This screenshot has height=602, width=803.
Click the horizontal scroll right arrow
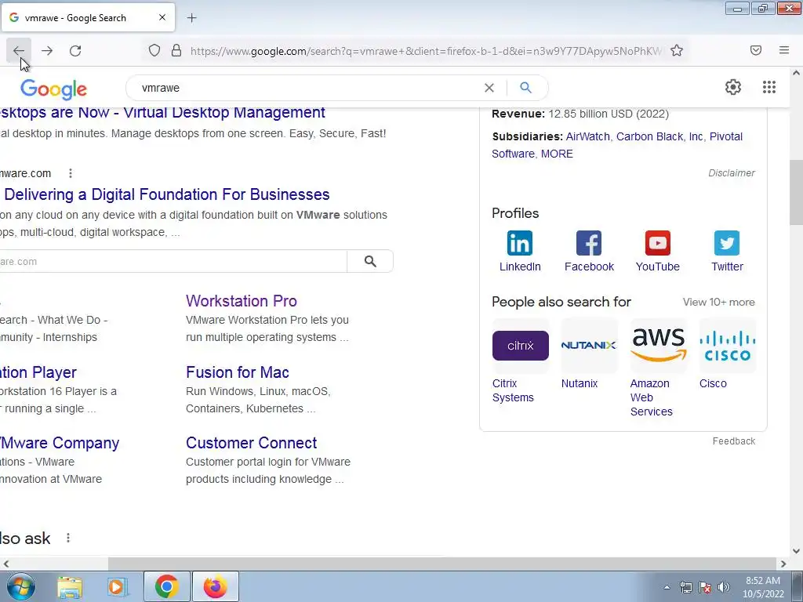(783, 564)
